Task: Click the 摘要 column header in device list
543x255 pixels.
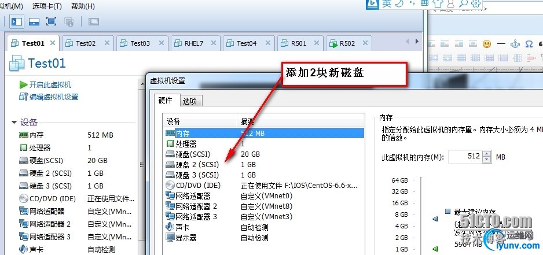Action: tap(300, 121)
